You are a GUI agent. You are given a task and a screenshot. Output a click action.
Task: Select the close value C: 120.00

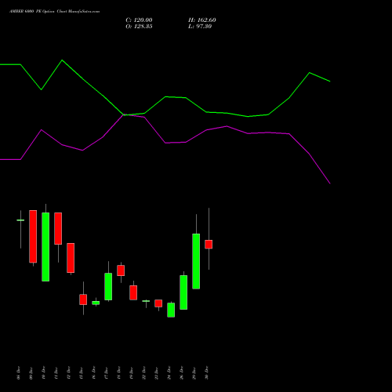tap(139, 20)
